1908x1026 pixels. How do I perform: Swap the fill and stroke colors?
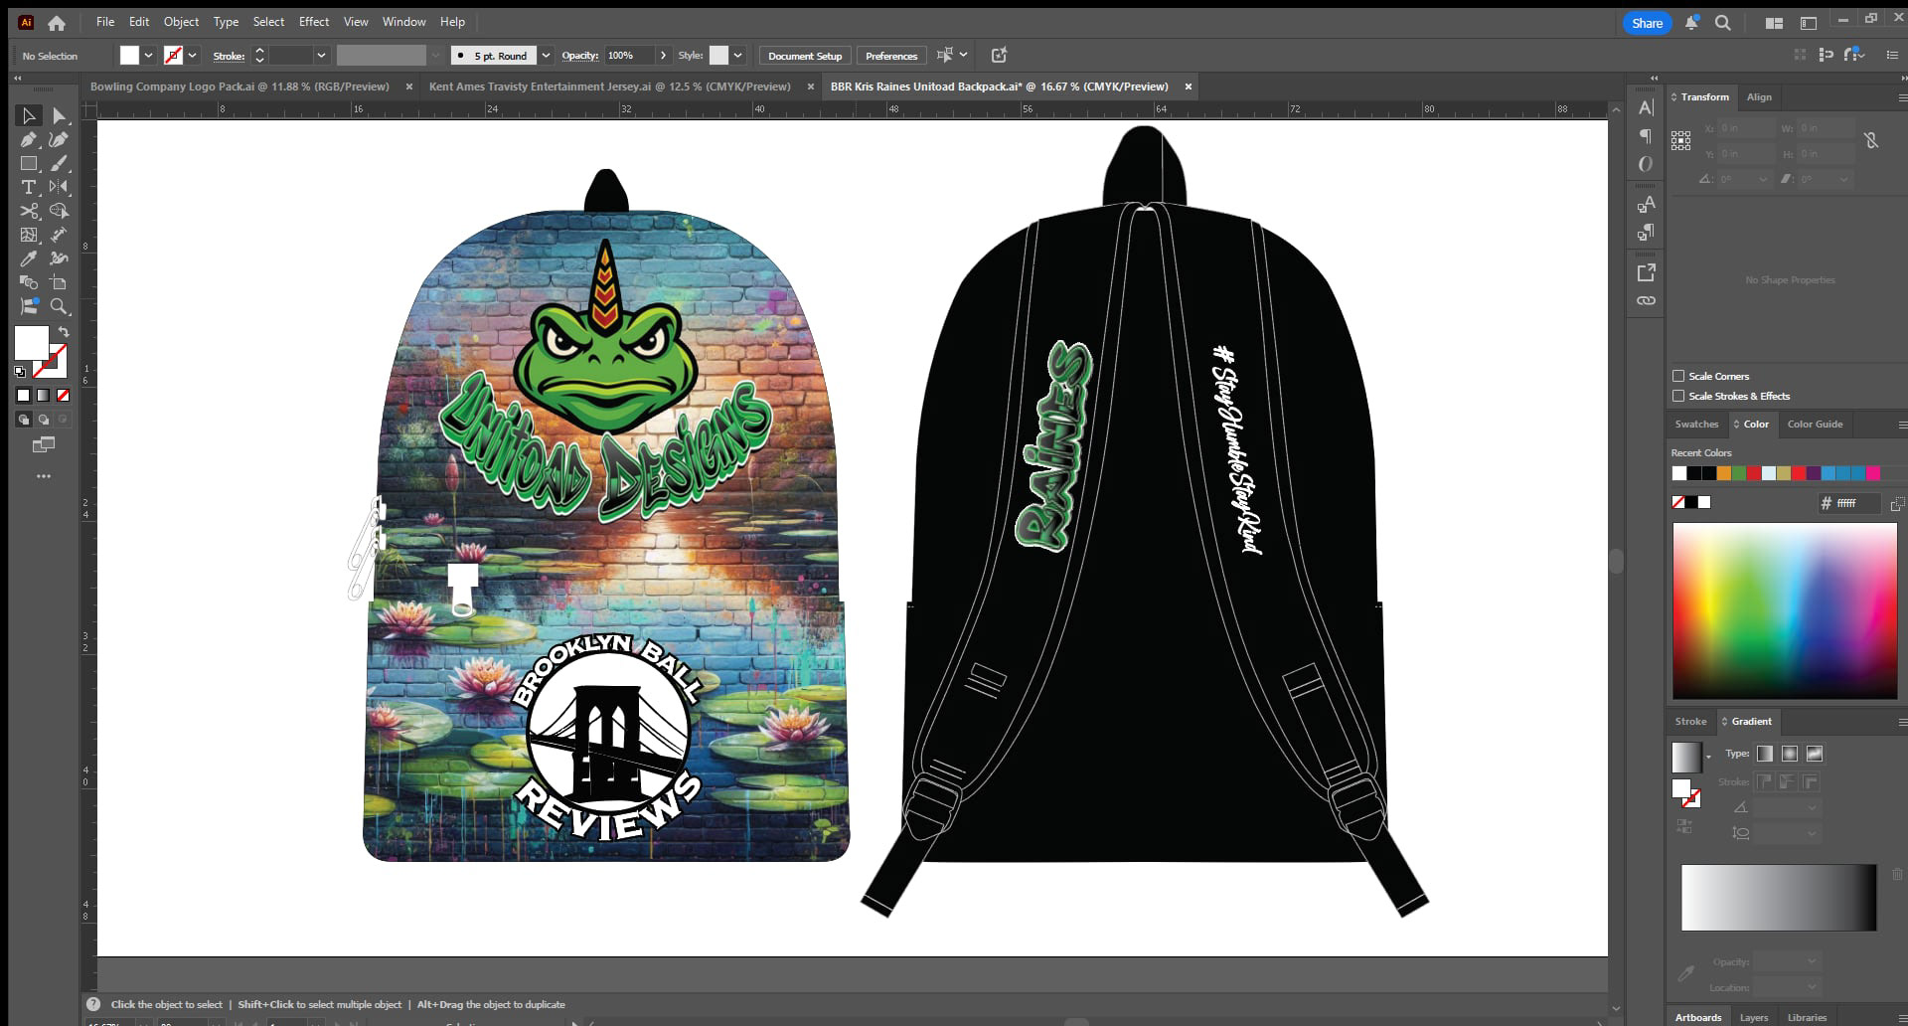[64, 333]
